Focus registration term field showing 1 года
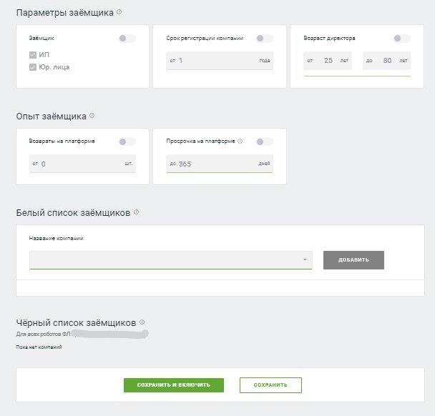 pyautogui.click(x=220, y=61)
